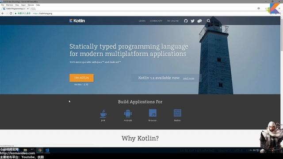
Task: Click the Kotlin logo in site header
Action: click(77, 21)
